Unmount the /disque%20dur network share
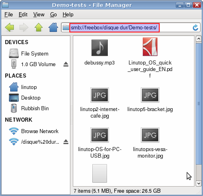The height and width of the screenshot is (196, 203). tap(66, 142)
